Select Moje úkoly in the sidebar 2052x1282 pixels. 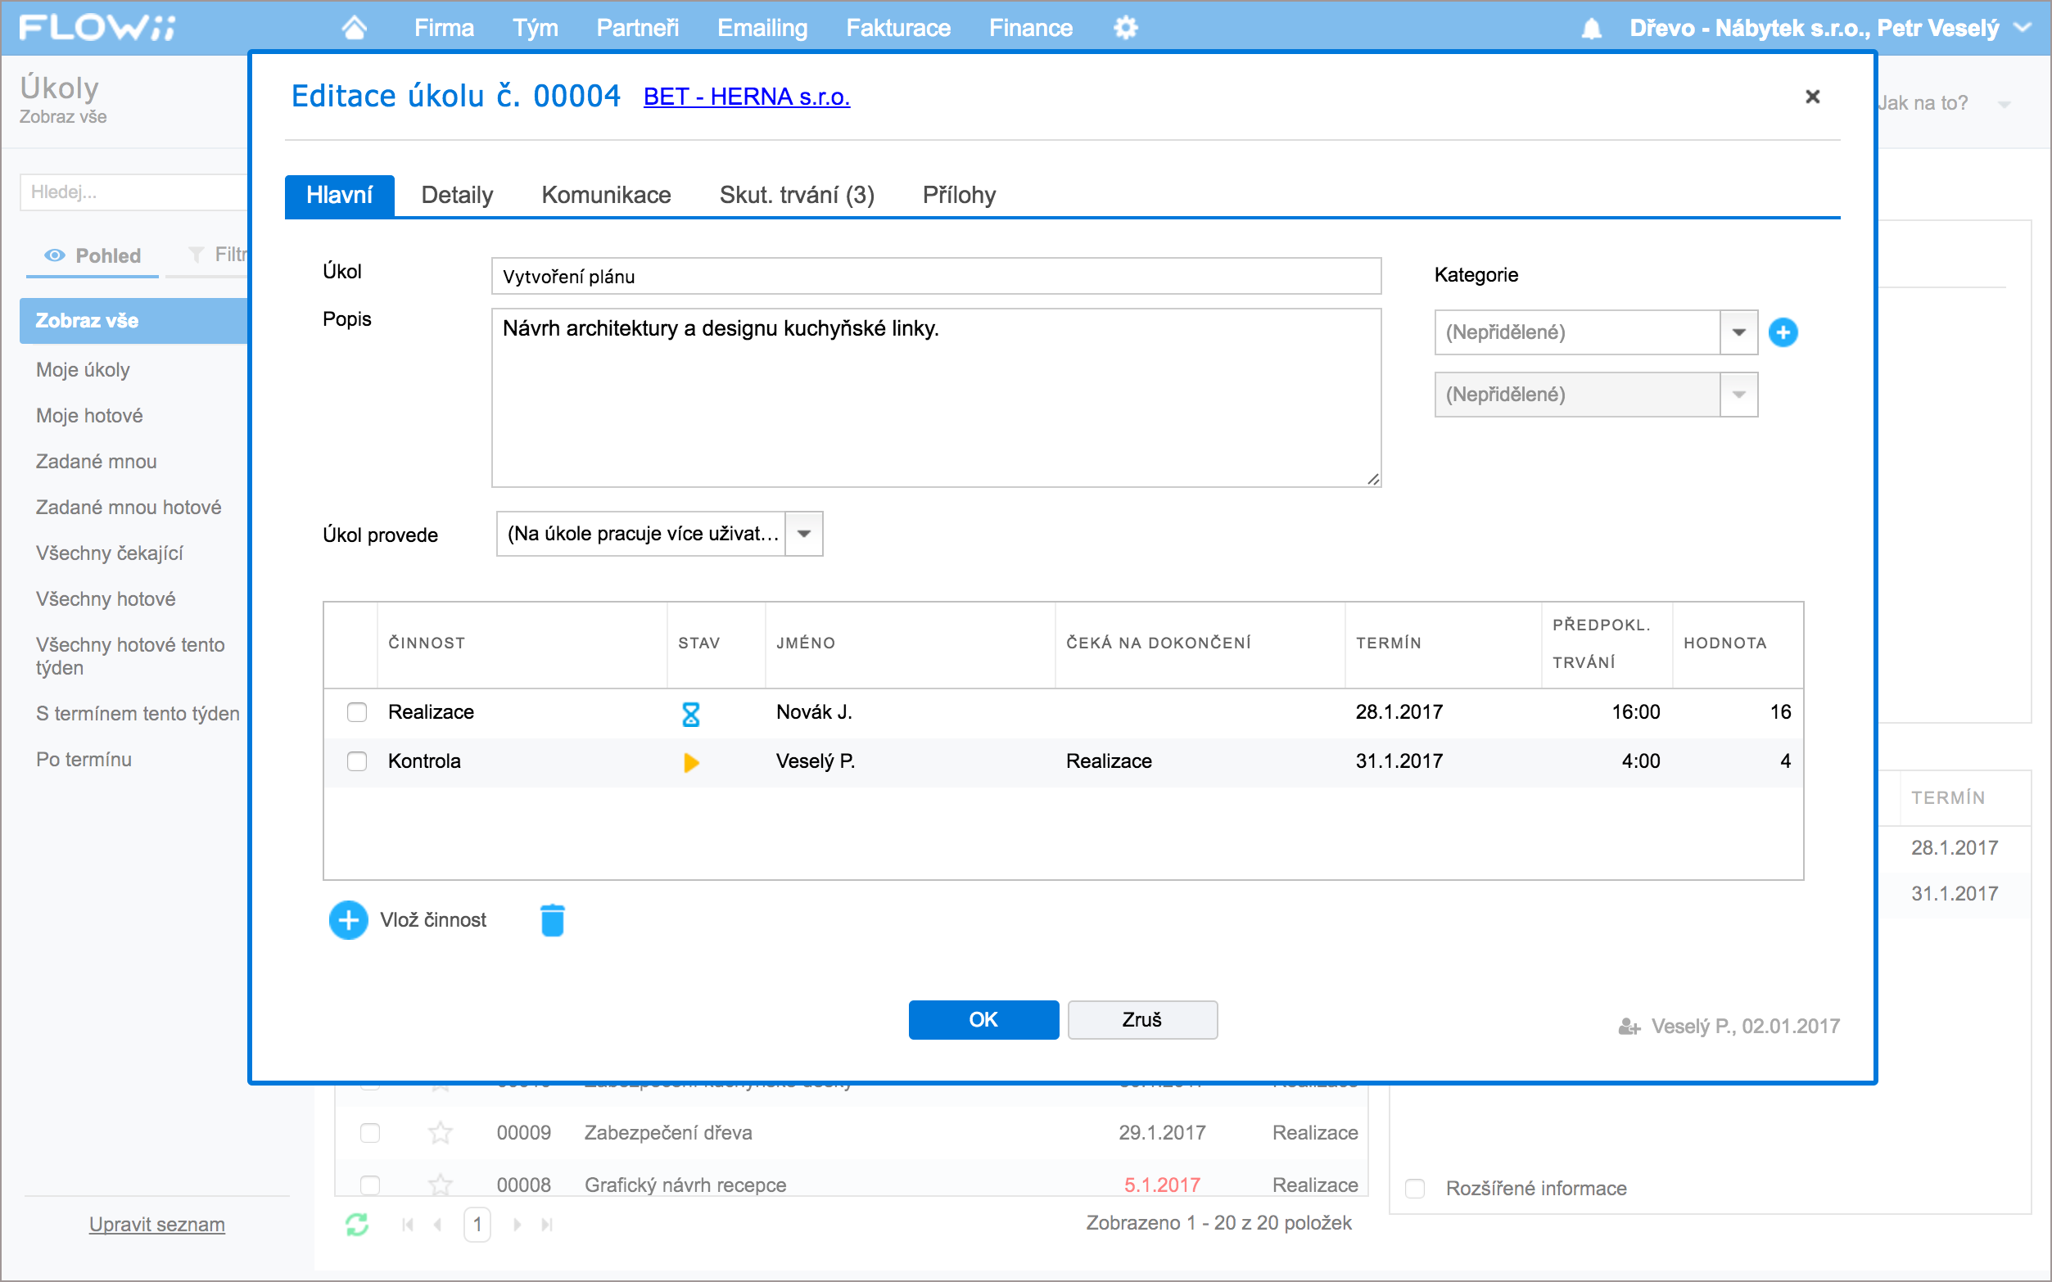pyautogui.click(x=83, y=370)
